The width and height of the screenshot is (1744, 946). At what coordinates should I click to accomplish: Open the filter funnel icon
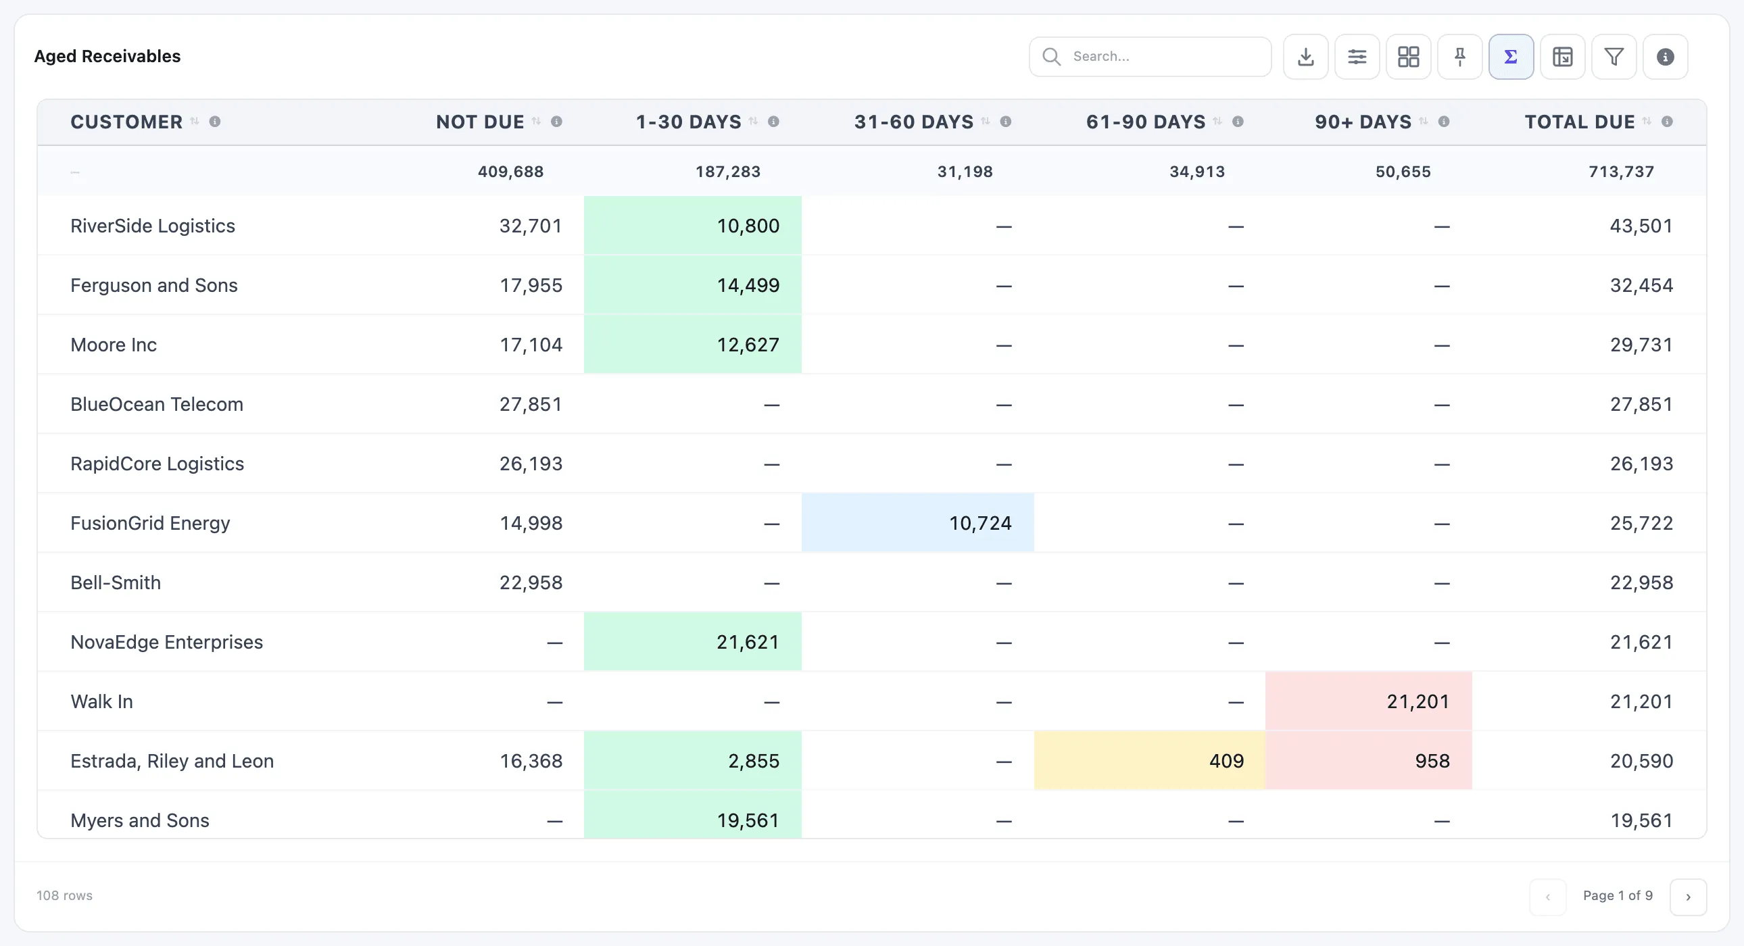click(x=1614, y=57)
